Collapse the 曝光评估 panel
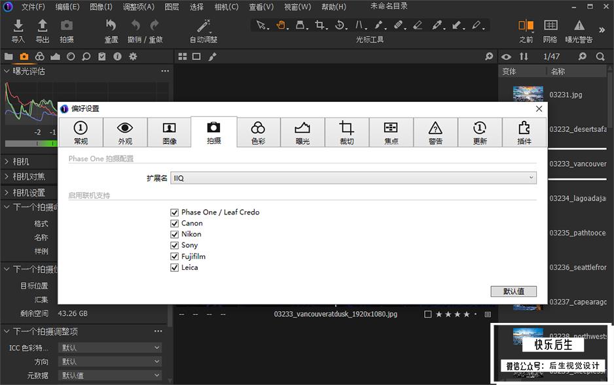Image resolution: width=614 pixels, height=385 pixels. click(7, 71)
